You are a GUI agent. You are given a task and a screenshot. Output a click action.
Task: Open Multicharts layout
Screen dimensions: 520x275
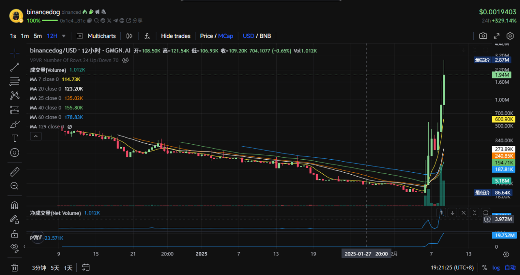coord(96,36)
